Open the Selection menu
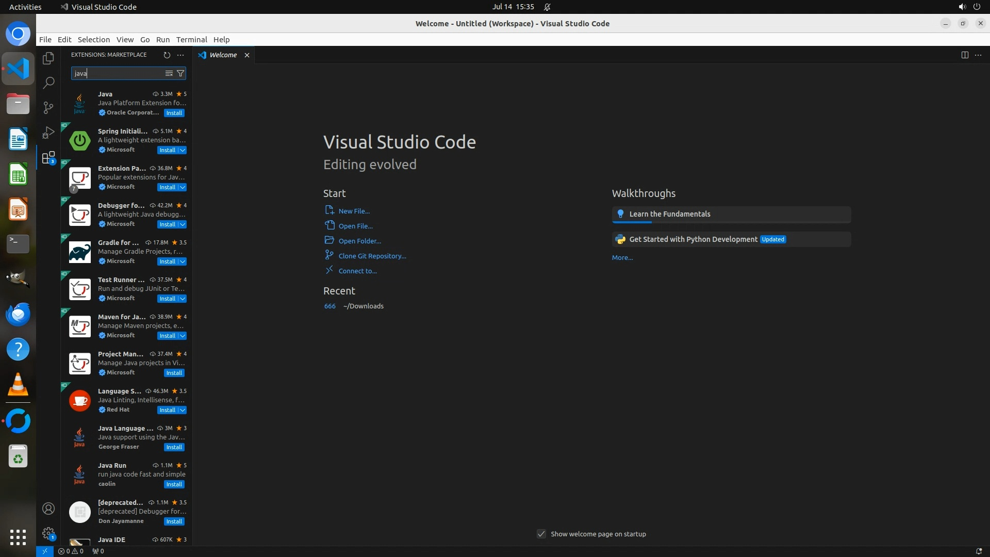 click(93, 40)
